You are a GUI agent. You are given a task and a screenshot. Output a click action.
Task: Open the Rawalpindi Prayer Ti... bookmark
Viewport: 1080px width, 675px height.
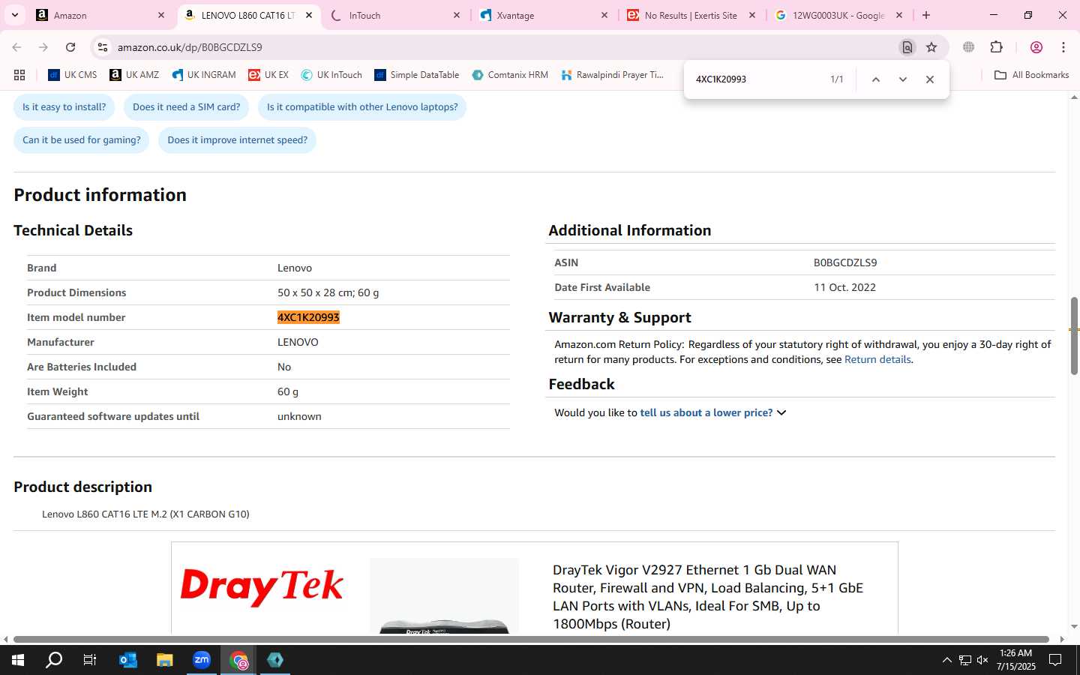[612, 75]
